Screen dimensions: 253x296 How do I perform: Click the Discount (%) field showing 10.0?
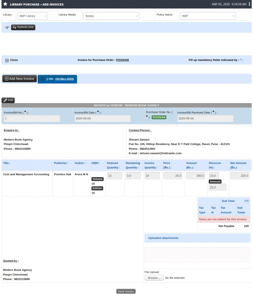click(x=214, y=176)
